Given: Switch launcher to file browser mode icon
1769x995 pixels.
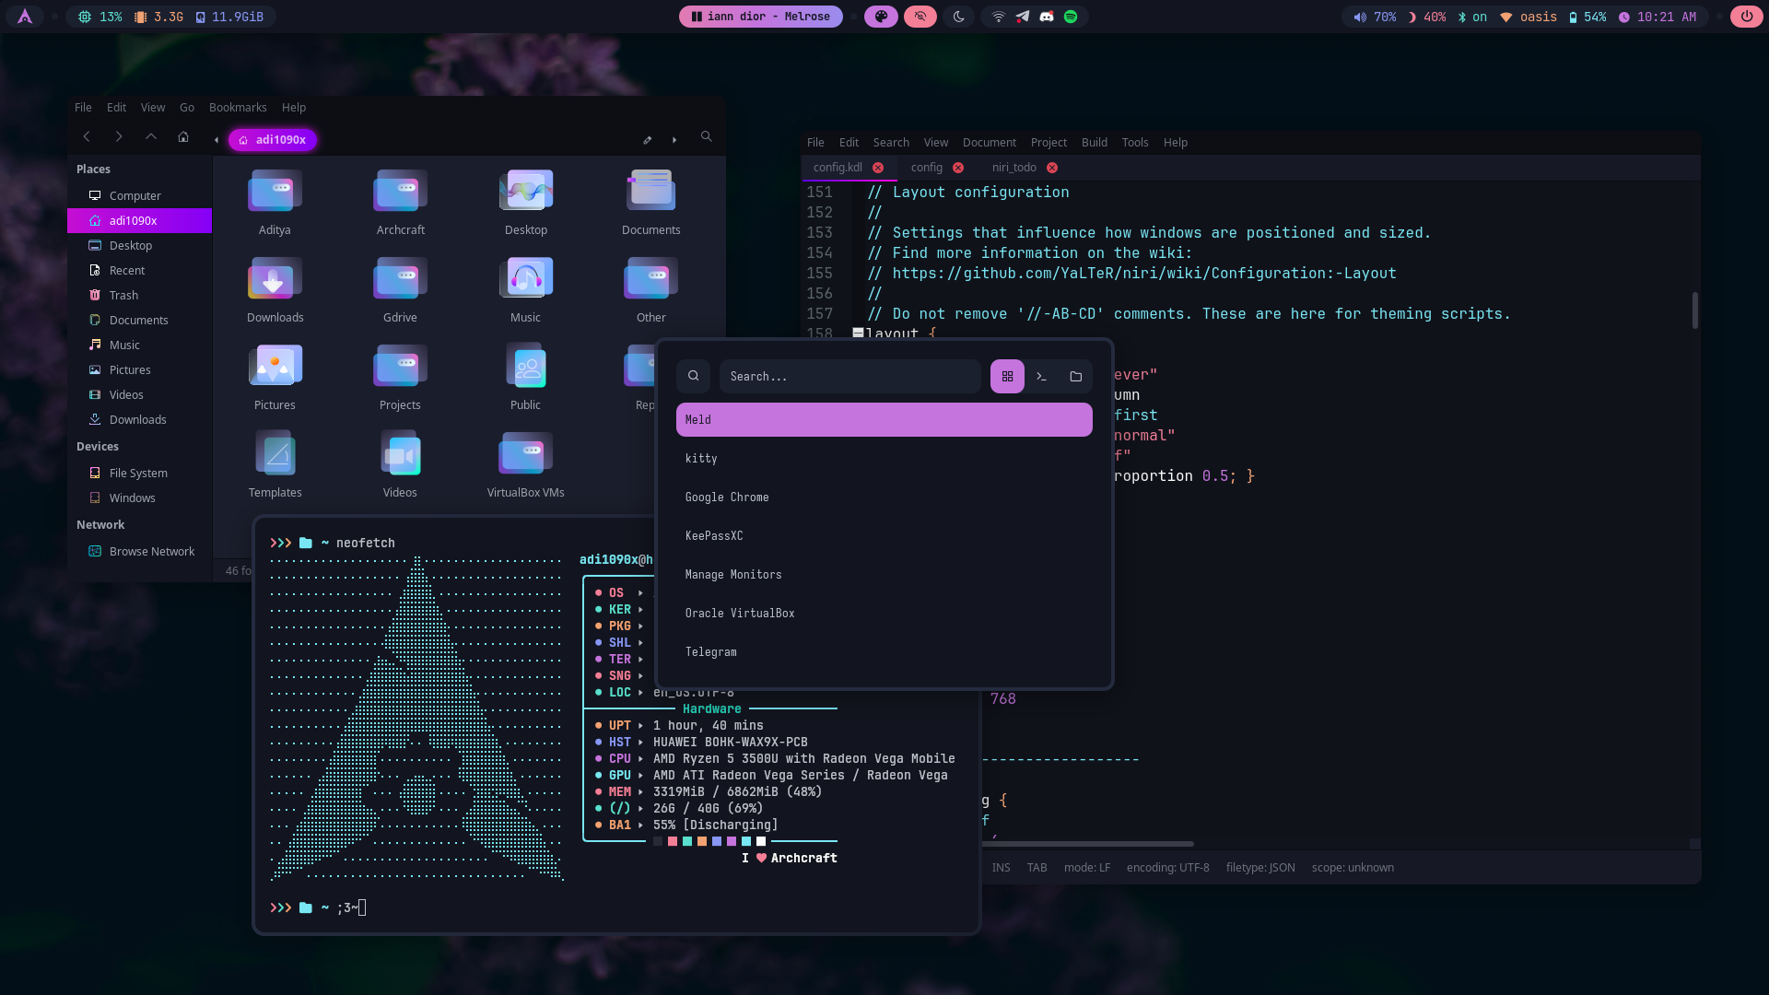Looking at the screenshot, I should [x=1075, y=376].
